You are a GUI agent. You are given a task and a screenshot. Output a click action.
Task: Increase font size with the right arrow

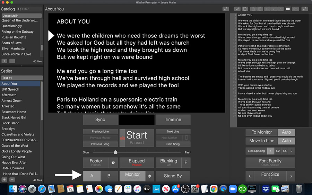(291, 176)
